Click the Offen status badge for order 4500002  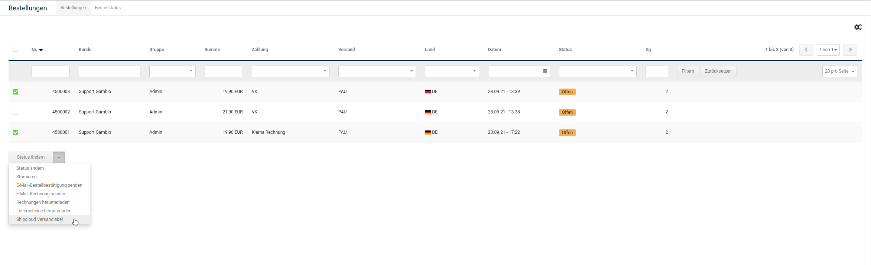tap(567, 112)
